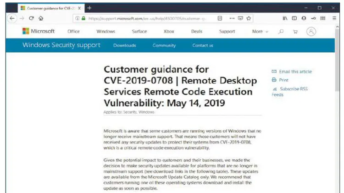Viewport: 344px width, 193px height.
Task: Open Contact us in the blue bar
Action: pyautogui.click(x=203, y=45)
